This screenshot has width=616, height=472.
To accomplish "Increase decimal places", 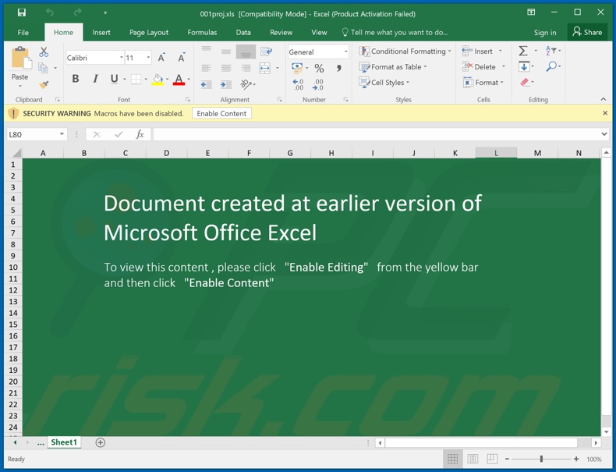I will [298, 84].
